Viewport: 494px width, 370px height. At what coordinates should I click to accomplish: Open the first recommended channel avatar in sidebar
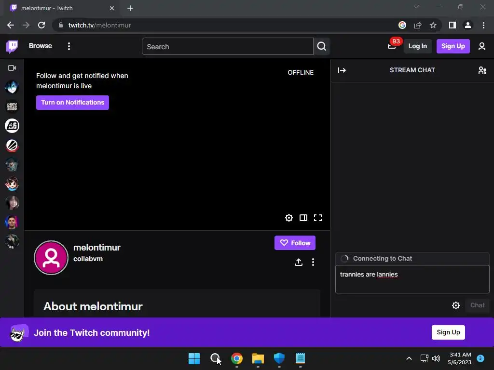coord(12,87)
